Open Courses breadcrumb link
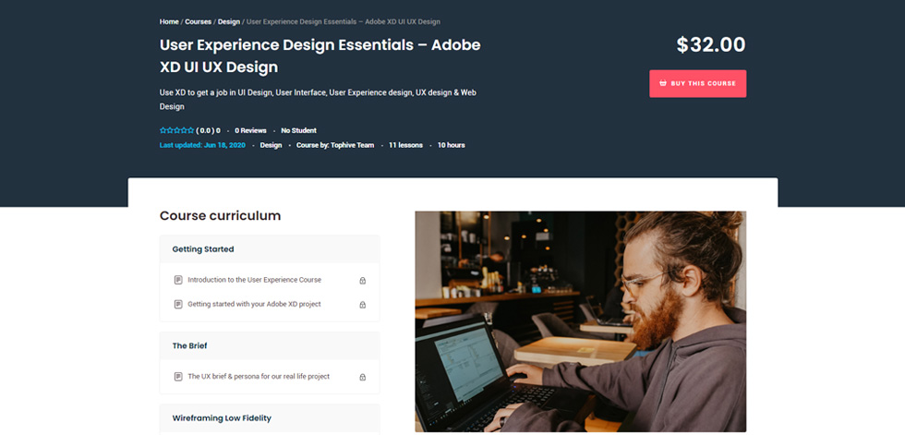The height and width of the screenshot is (435, 905). pyautogui.click(x=198, y=22)
